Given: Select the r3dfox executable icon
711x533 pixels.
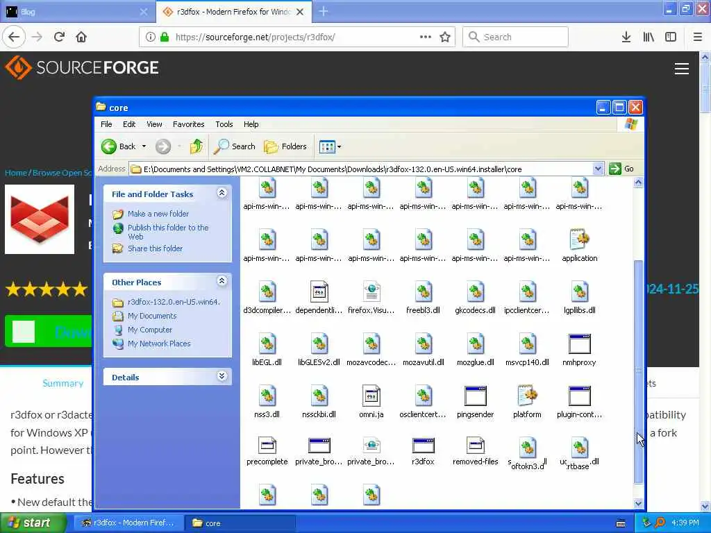Looking at the screenshot, I should (423, 446).
